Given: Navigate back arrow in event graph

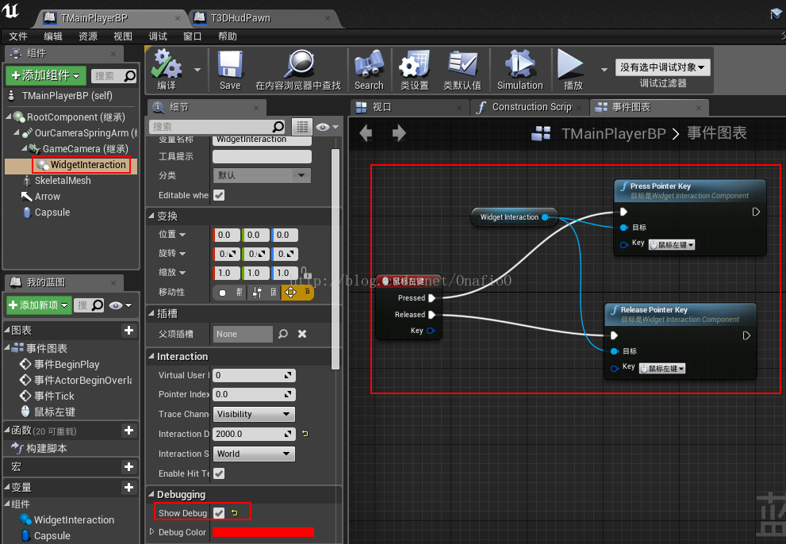Looking at the screenshot, I should 366,133.
